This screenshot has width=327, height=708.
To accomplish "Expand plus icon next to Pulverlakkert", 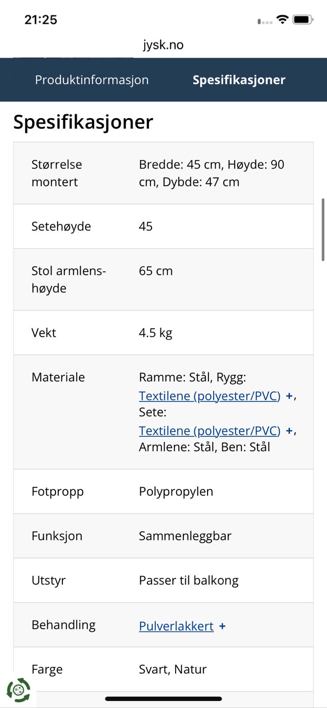I will [x=222, y=626].
